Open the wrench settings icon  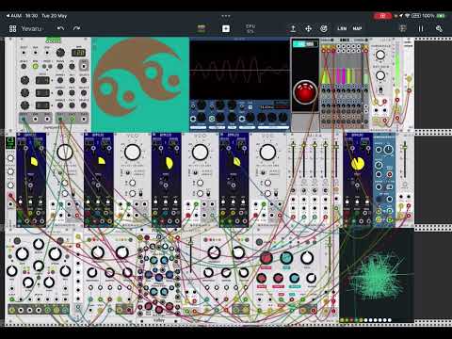coord(439,28)
